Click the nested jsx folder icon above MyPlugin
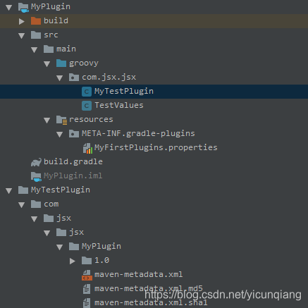The image size is (308, 308). coord(61,232)
